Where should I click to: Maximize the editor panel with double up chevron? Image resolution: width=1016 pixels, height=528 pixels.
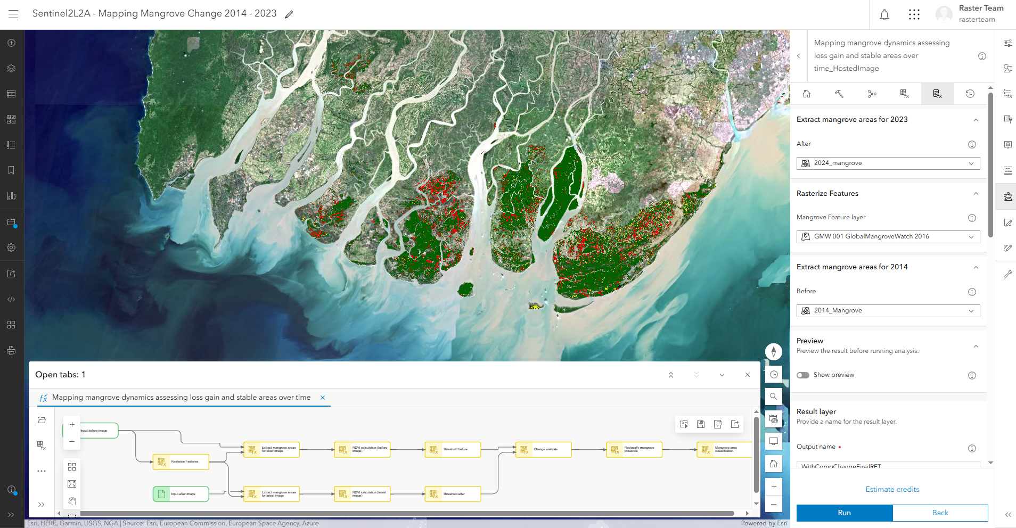[671, 375]
